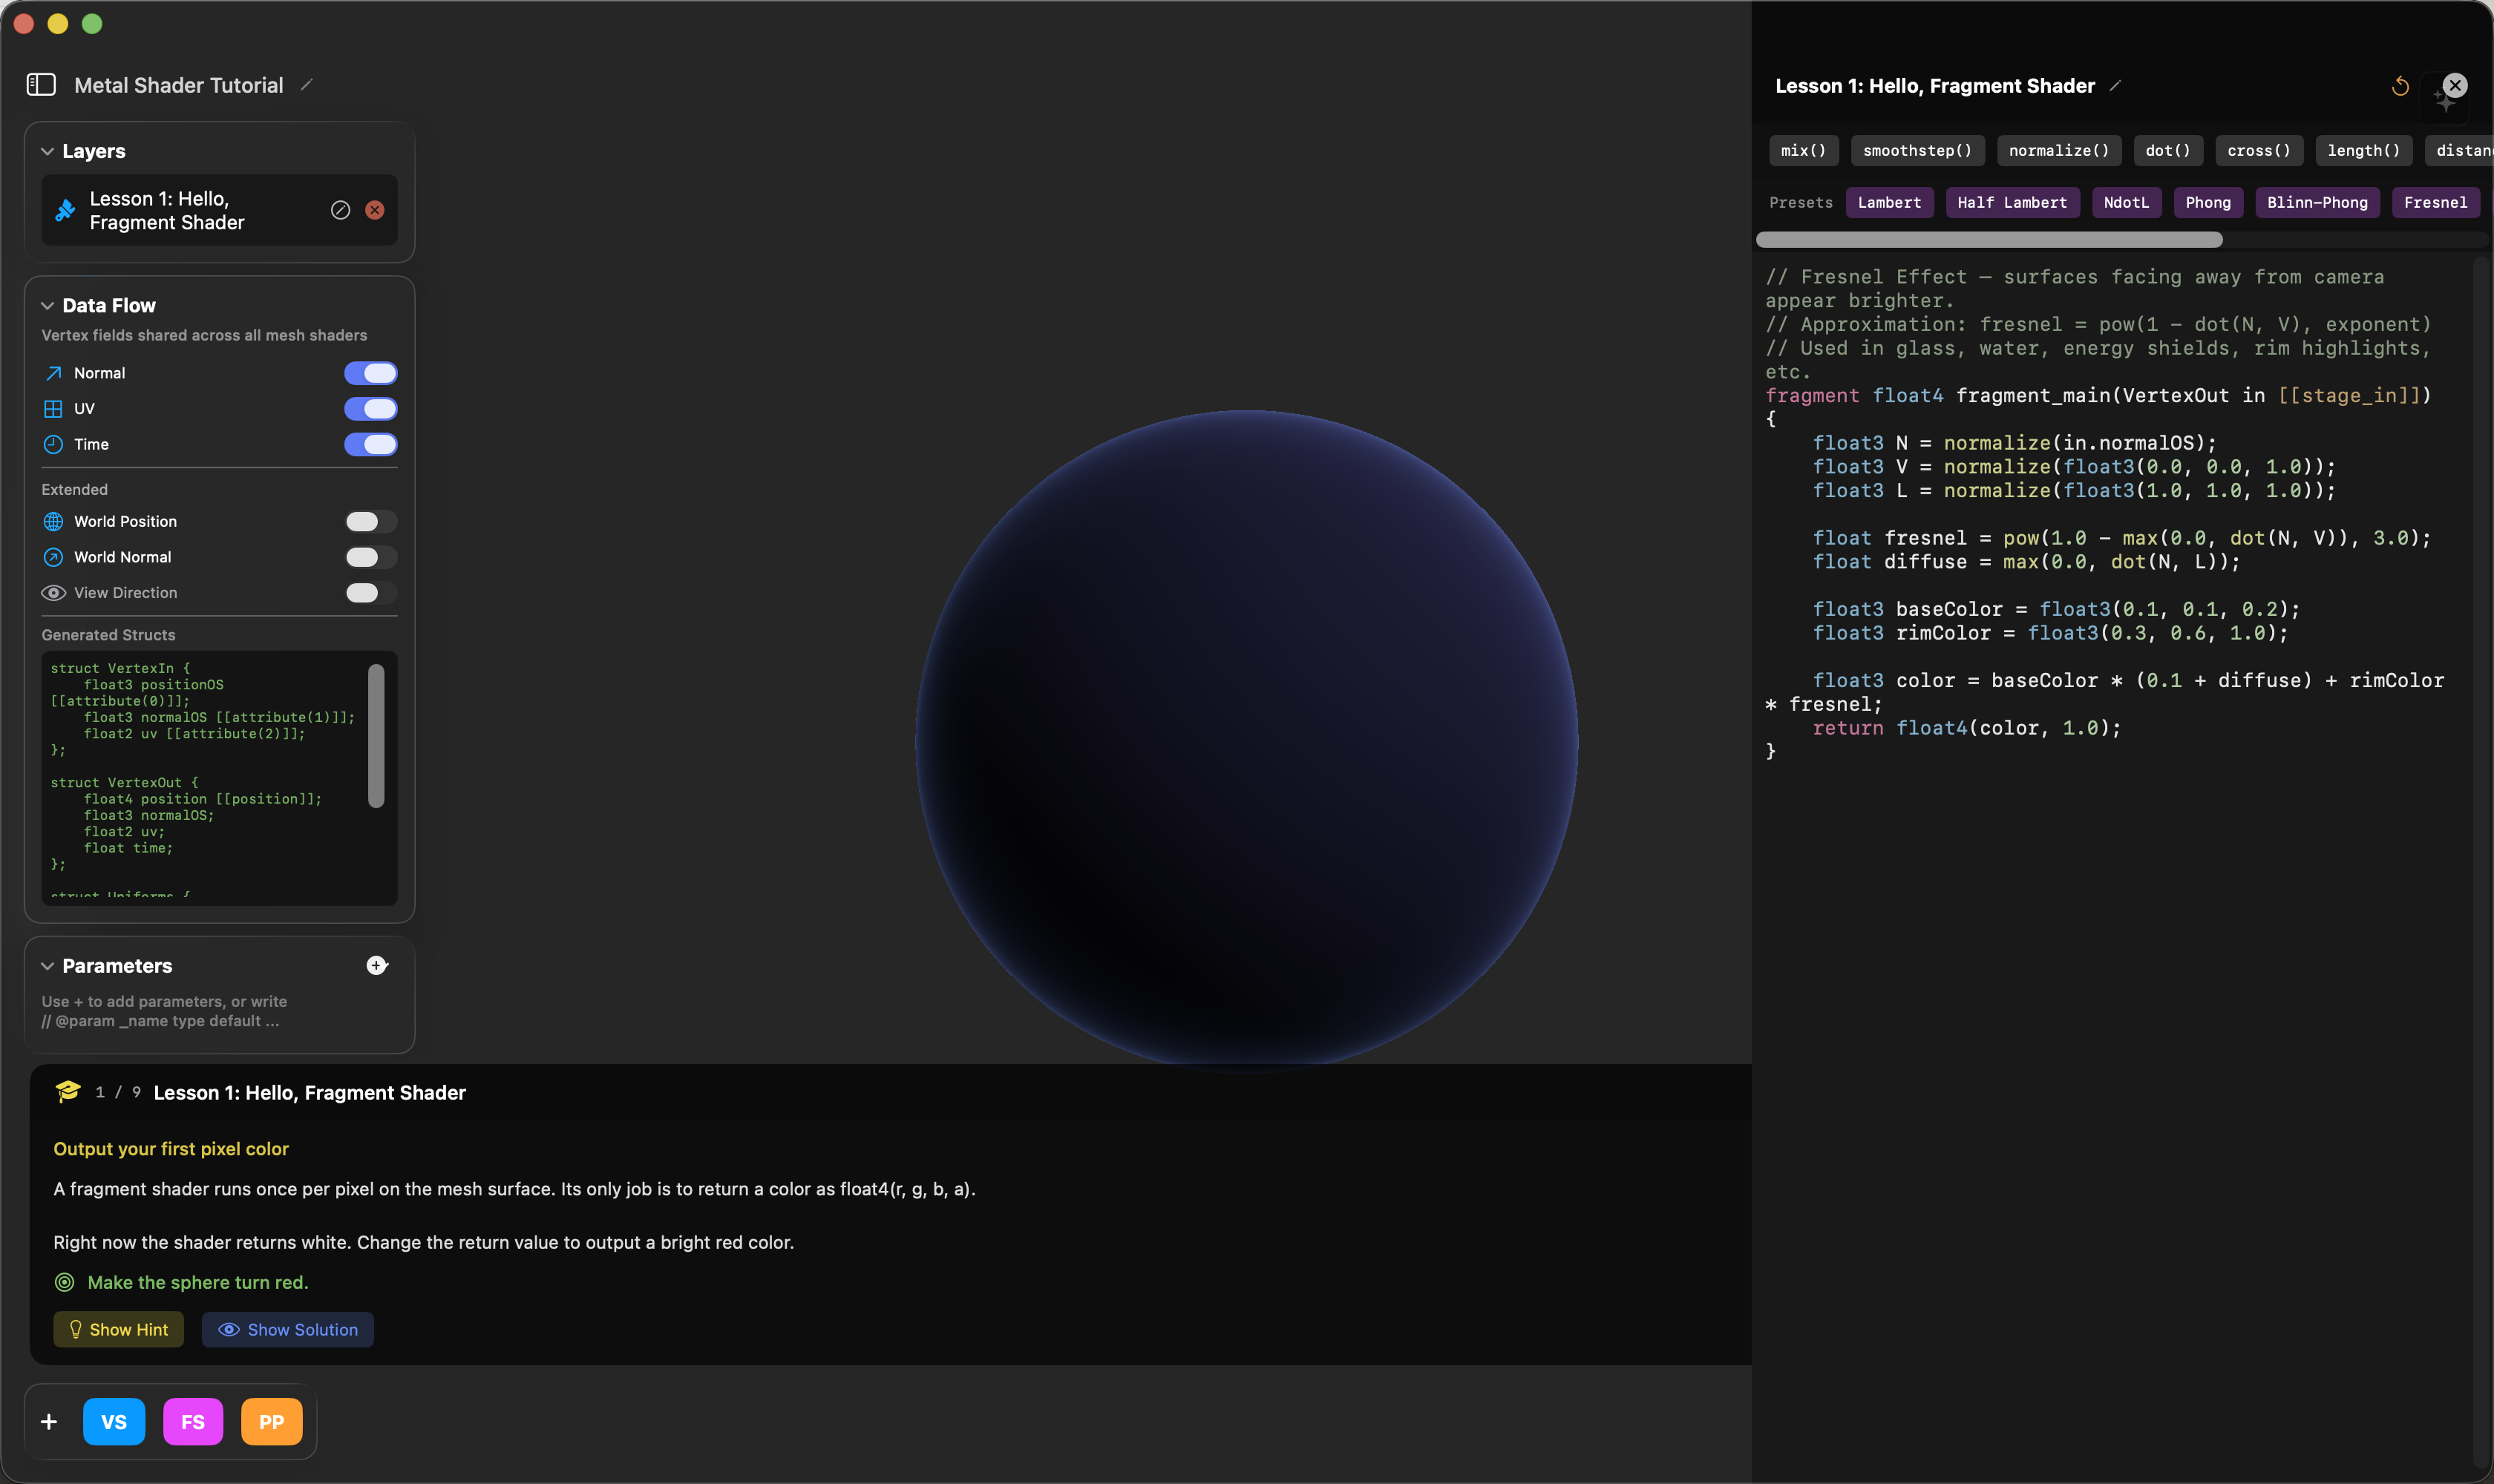The width and height of the screenshot is (2494, 1484).
Task: Insert the cross() function snippet
Action: point(2259,151)
